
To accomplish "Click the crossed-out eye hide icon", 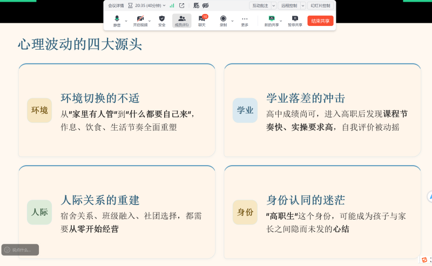I will click(206, 5).
